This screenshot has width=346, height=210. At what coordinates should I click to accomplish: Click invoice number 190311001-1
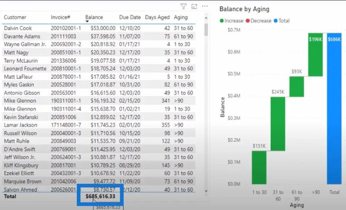[x=66, y=101]
